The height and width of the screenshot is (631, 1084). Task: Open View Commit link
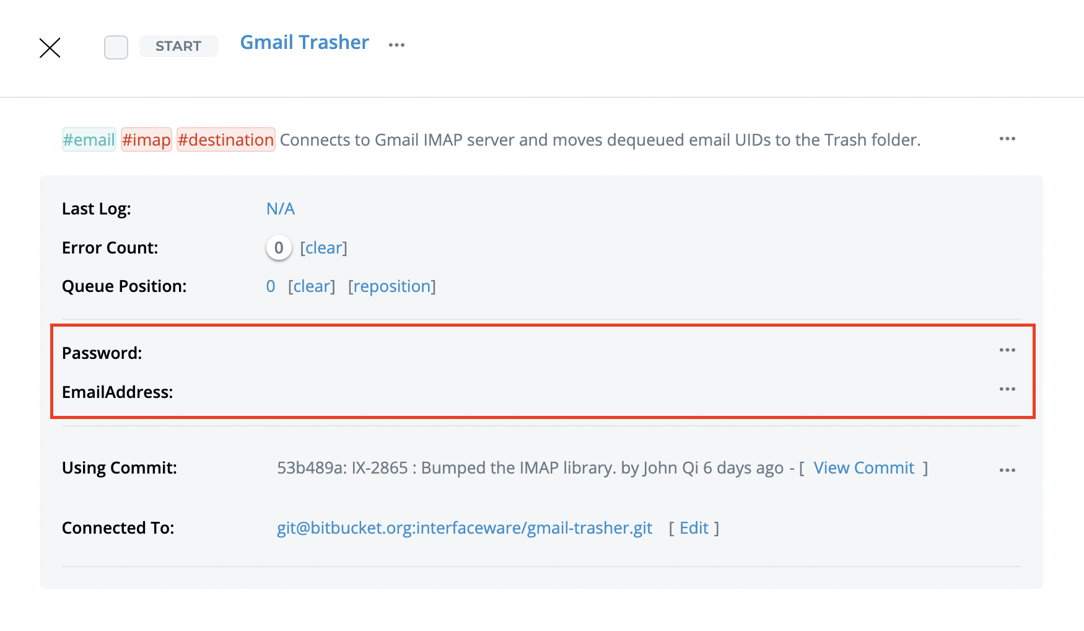click(x=864, y=468)
